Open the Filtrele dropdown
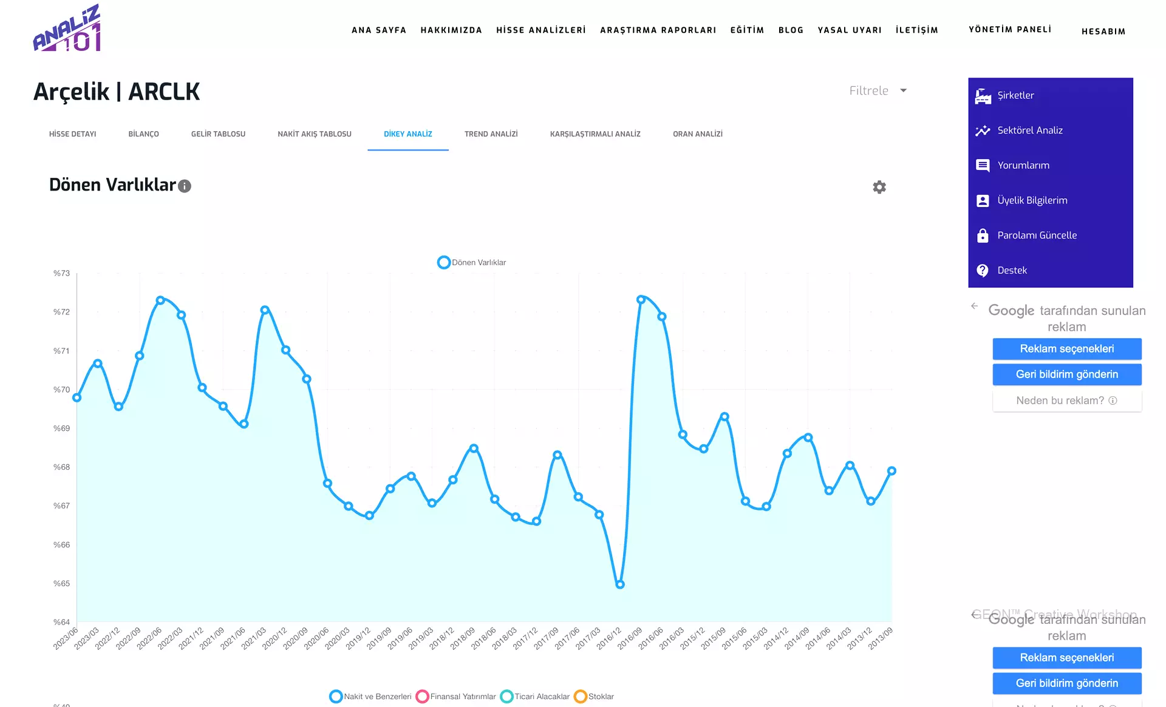 (x=878, y=90)
